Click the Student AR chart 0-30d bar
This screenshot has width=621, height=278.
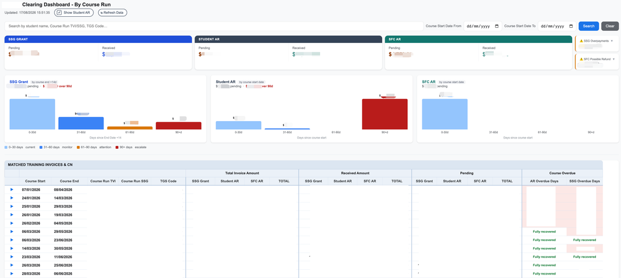pos(238,125)
